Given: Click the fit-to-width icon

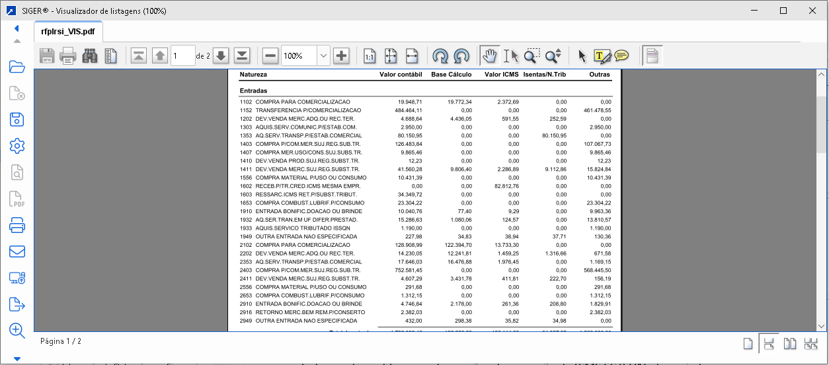Looking at the screenshot, I should click(x=412, y=56).
